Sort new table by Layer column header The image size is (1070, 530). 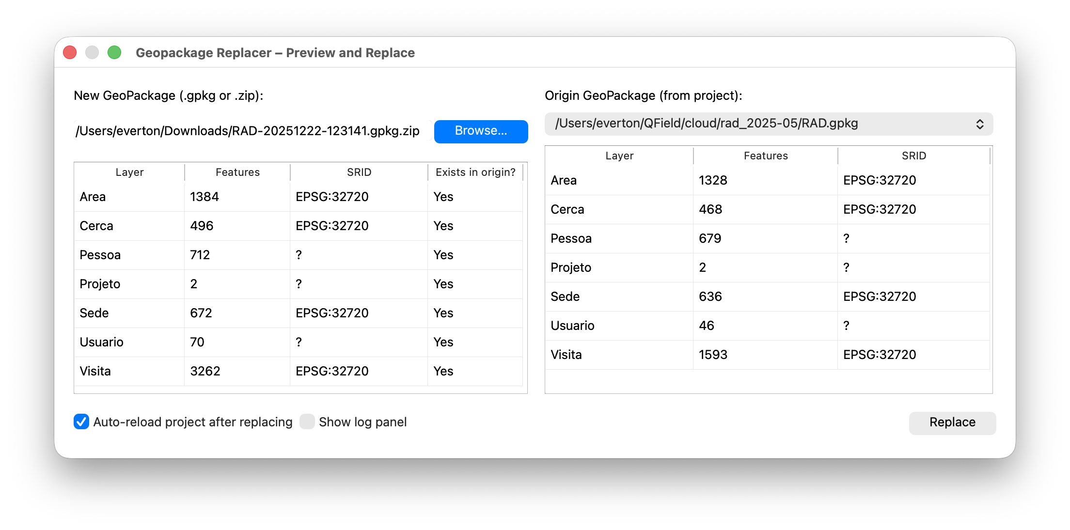129,172
